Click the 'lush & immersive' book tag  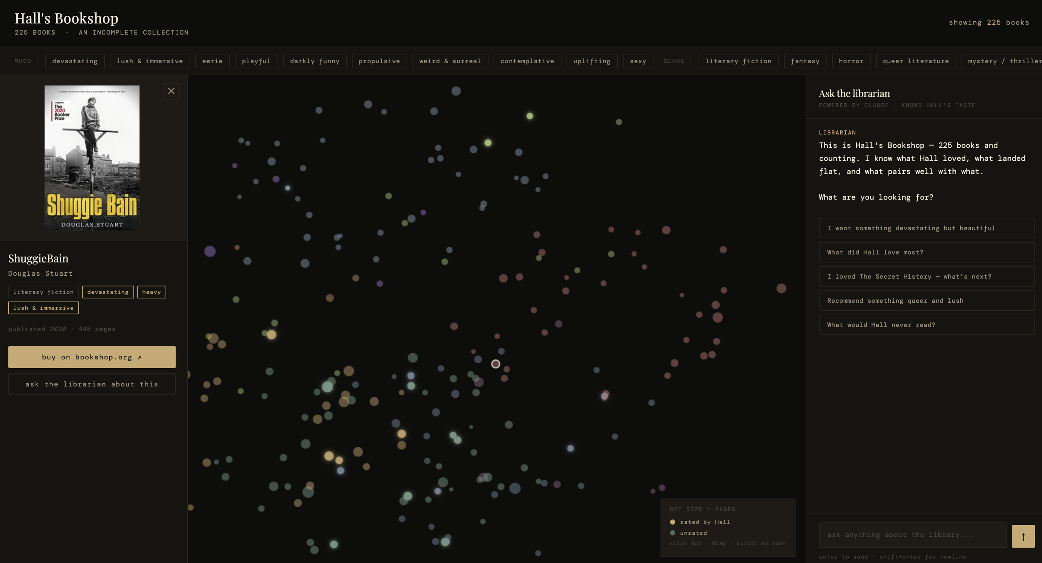pos(43,308)
